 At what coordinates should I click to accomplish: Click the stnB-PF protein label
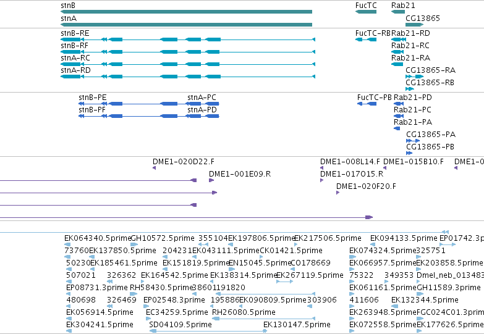point(92,110)
